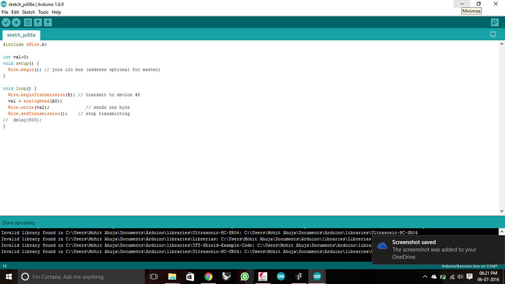Click on 'analogRead(A0)' in the code
505x284 pixels.
41,101
